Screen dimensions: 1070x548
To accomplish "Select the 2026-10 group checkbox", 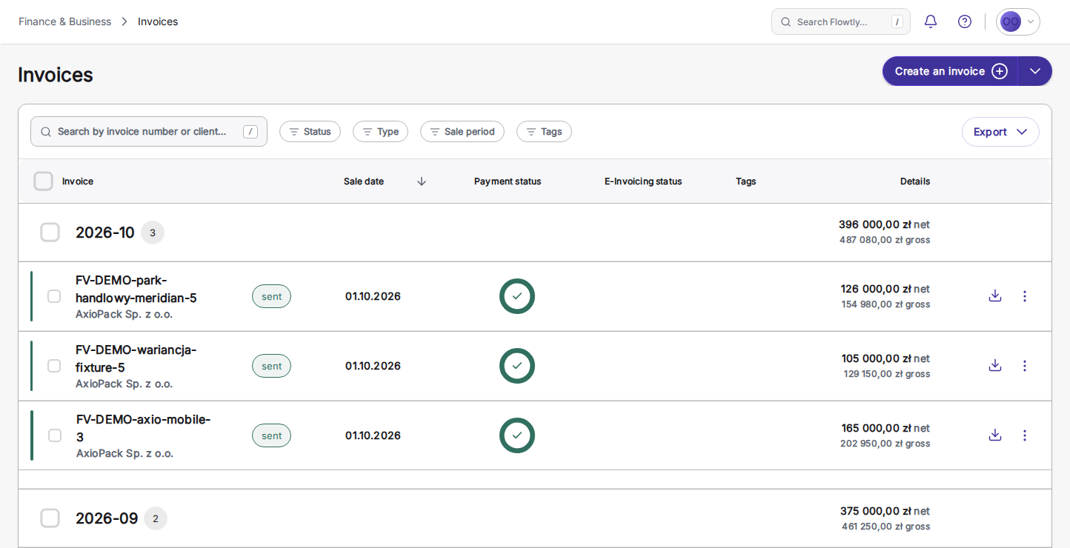I will click(x=50, y=233).
